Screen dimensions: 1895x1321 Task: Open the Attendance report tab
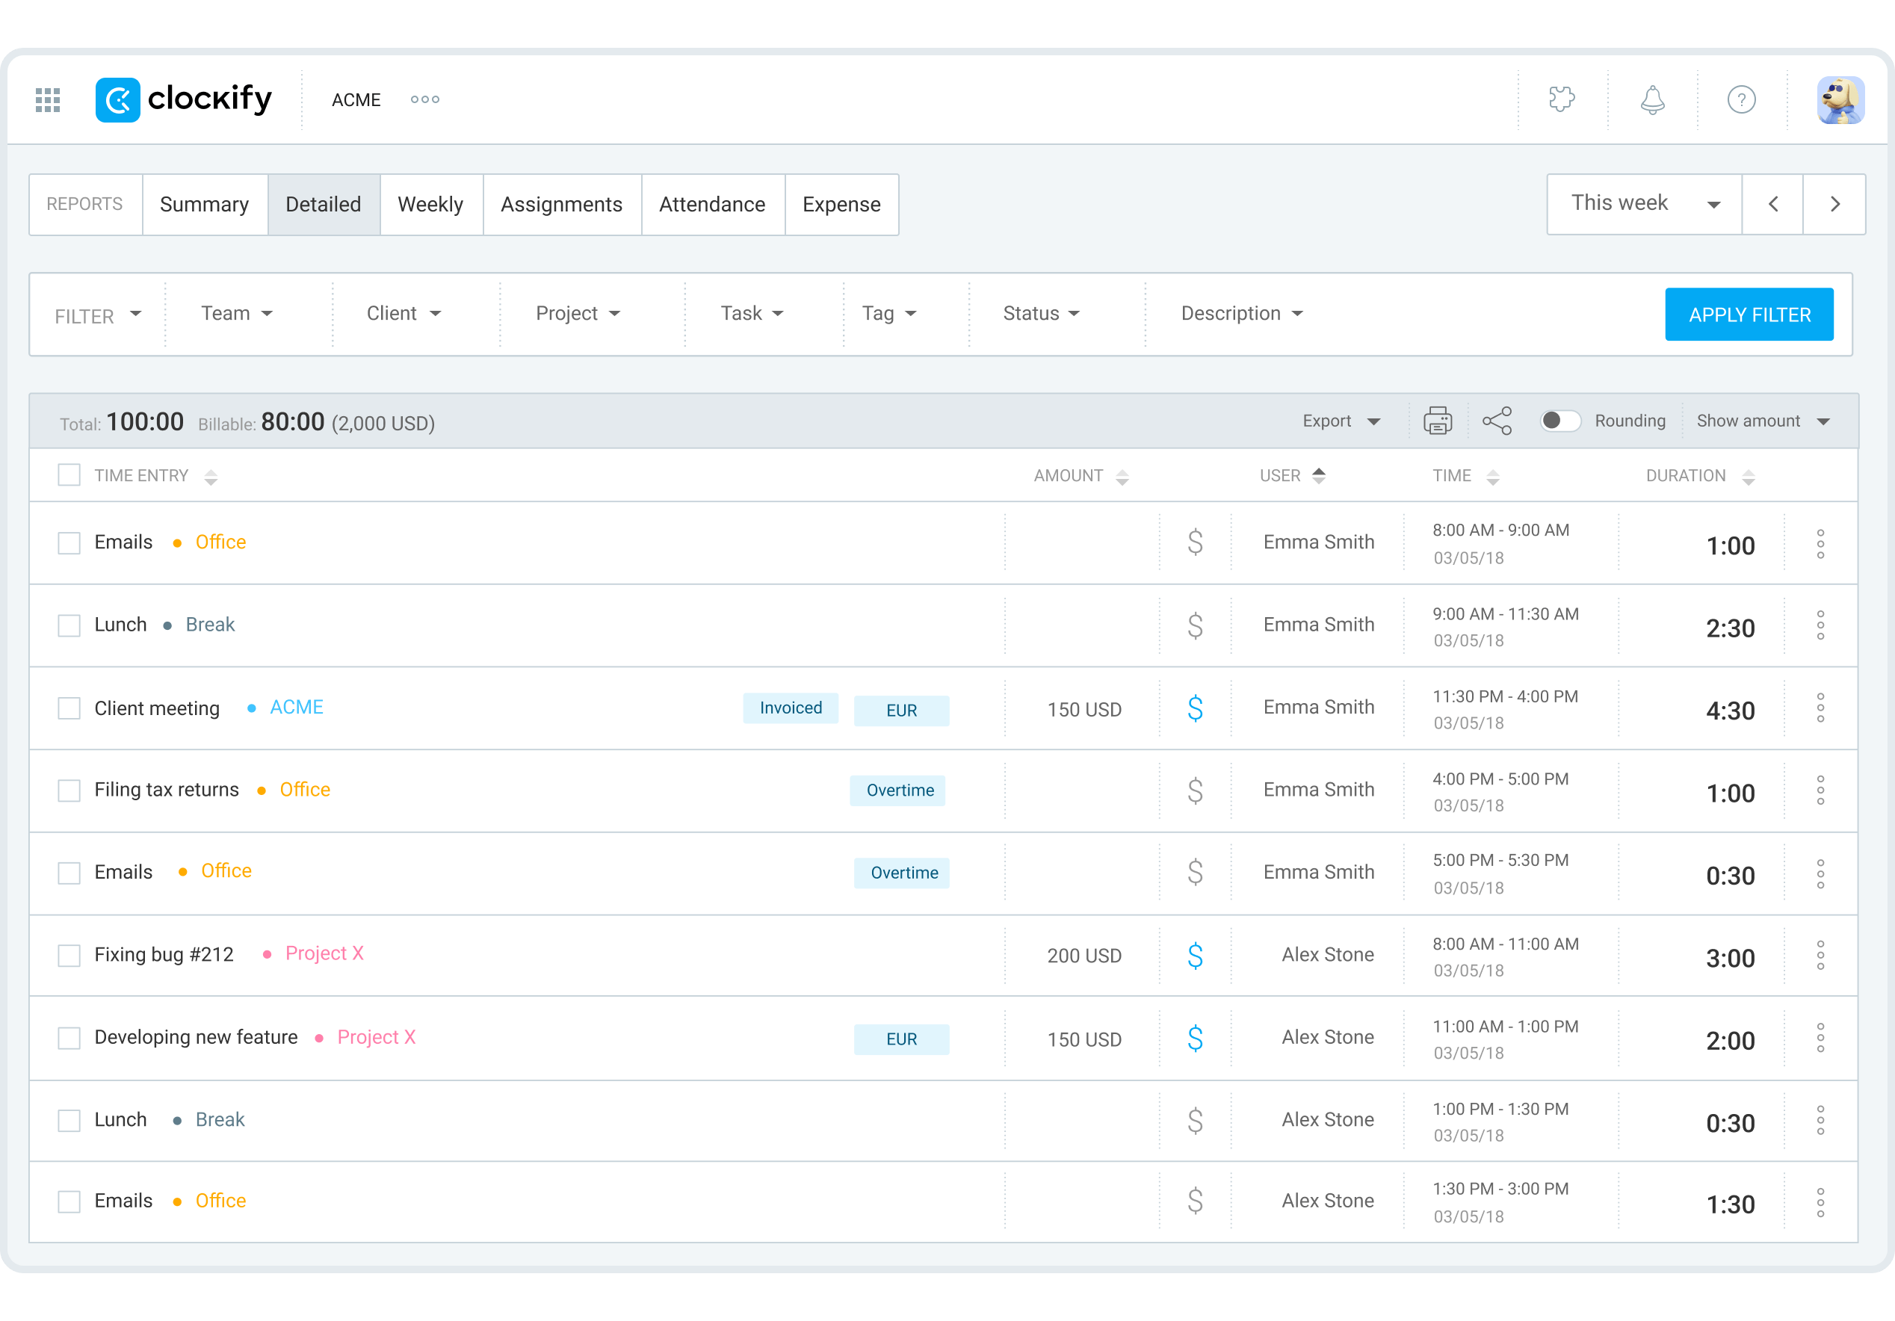point(711,205)
